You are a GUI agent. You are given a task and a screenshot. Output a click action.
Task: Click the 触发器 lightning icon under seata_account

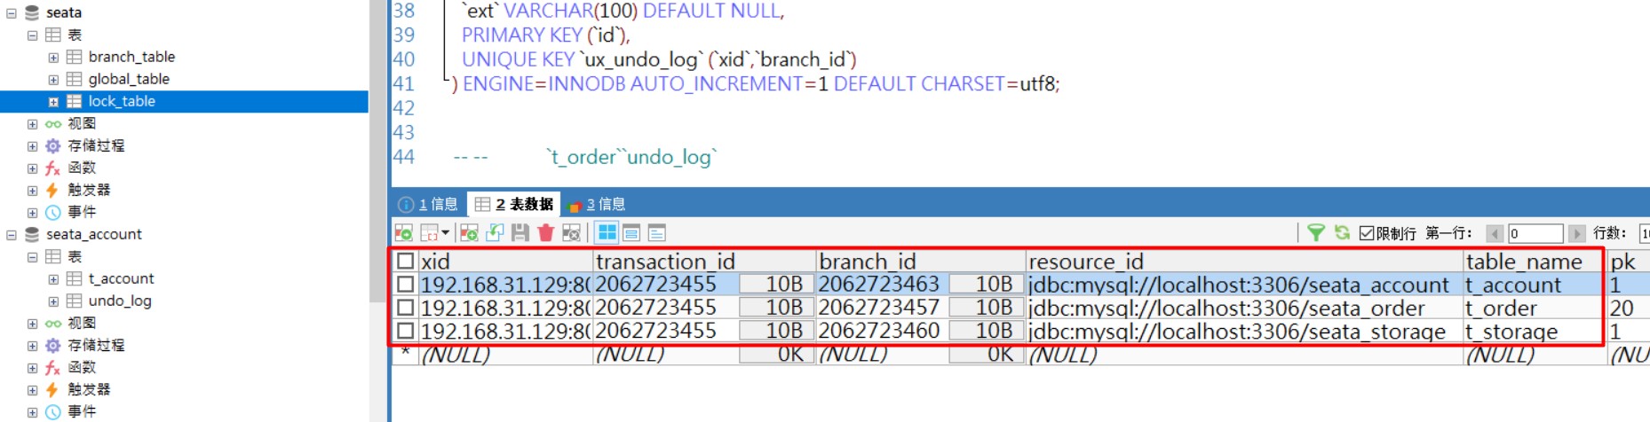click(53, 389)
